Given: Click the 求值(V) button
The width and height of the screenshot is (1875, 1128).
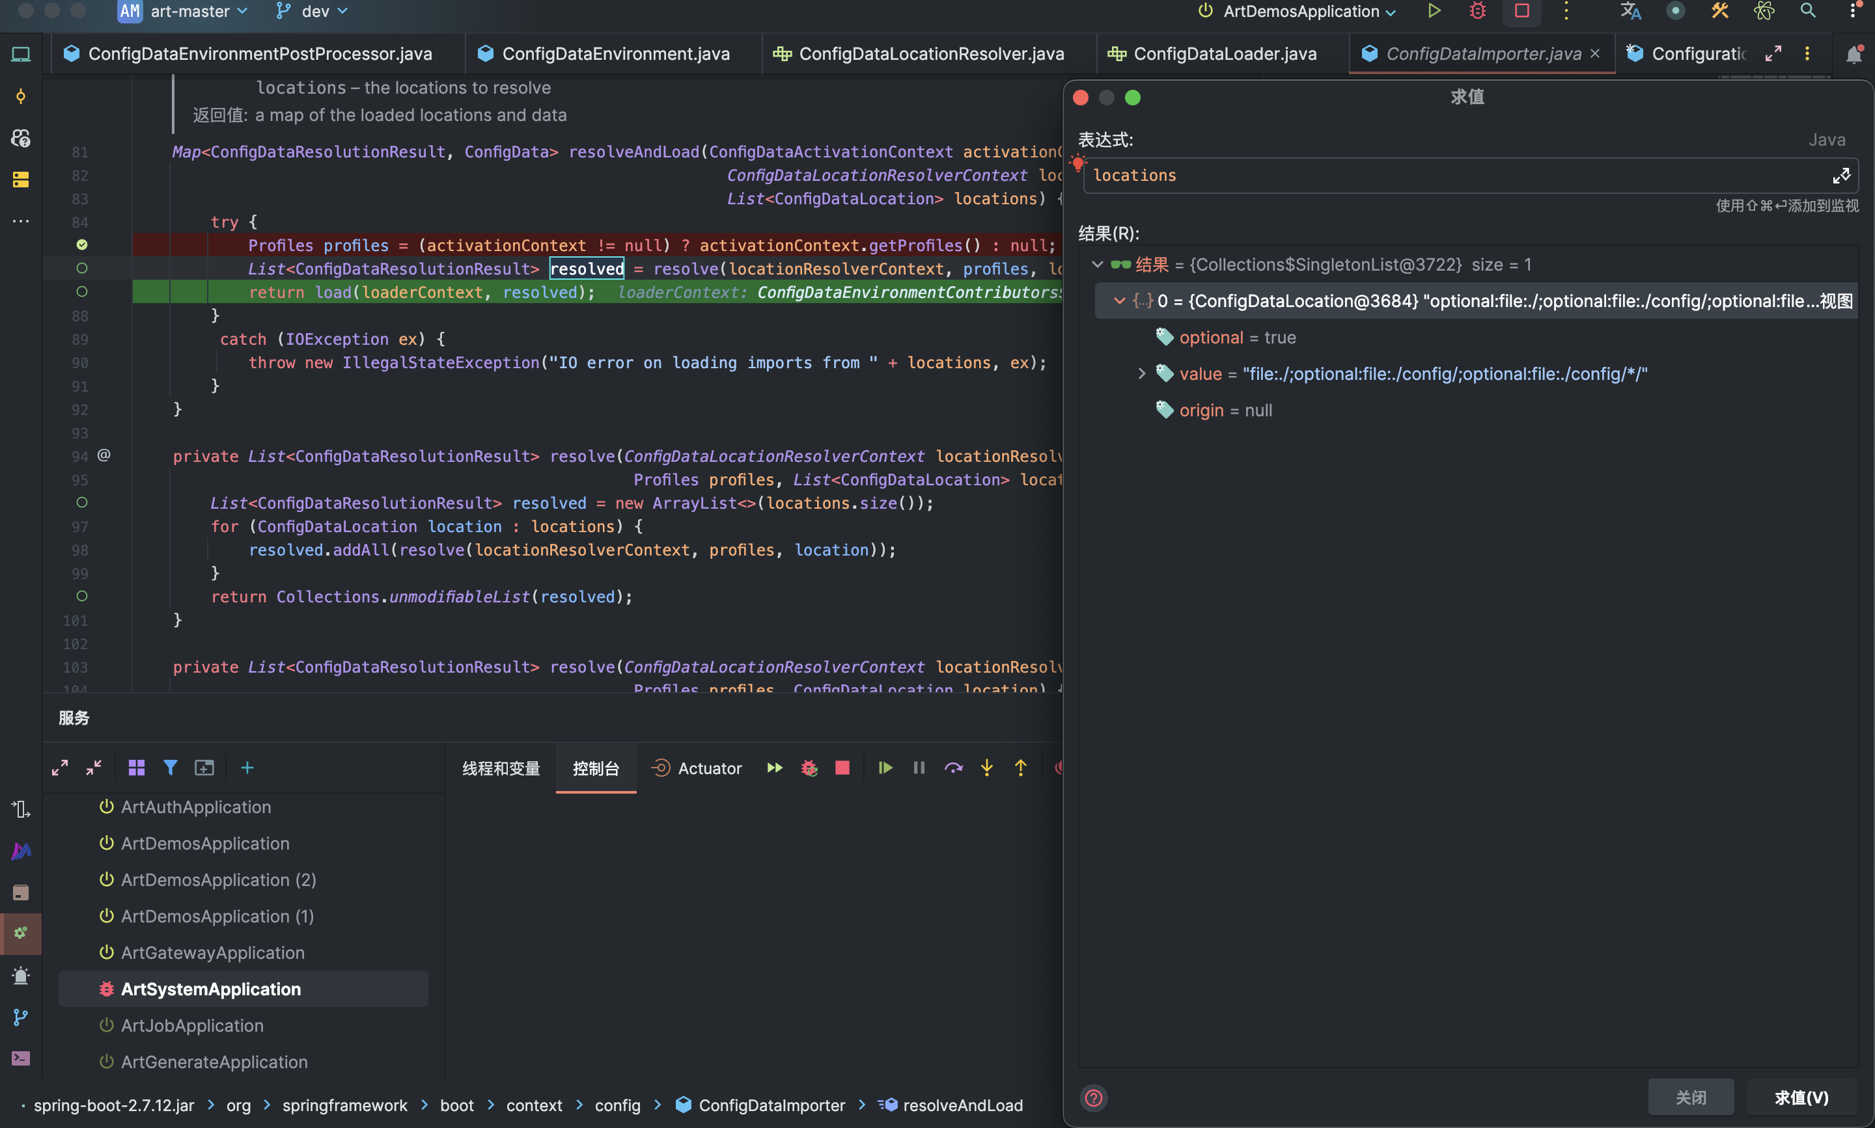Looking at the screenshot, I should click(x=1801, y=1097).
